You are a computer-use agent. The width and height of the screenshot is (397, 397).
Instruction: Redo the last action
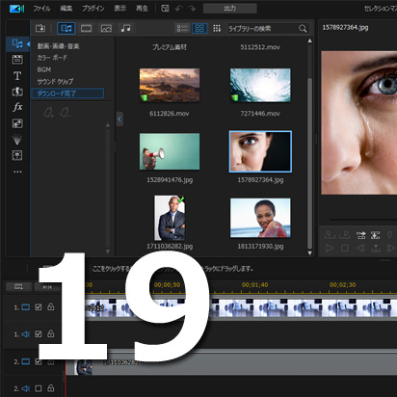pyautogui.click(x=192, y=9)
